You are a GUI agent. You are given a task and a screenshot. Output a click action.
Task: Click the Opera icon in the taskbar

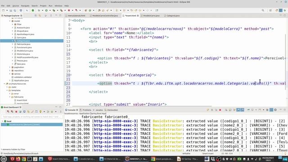pos(12,159)
